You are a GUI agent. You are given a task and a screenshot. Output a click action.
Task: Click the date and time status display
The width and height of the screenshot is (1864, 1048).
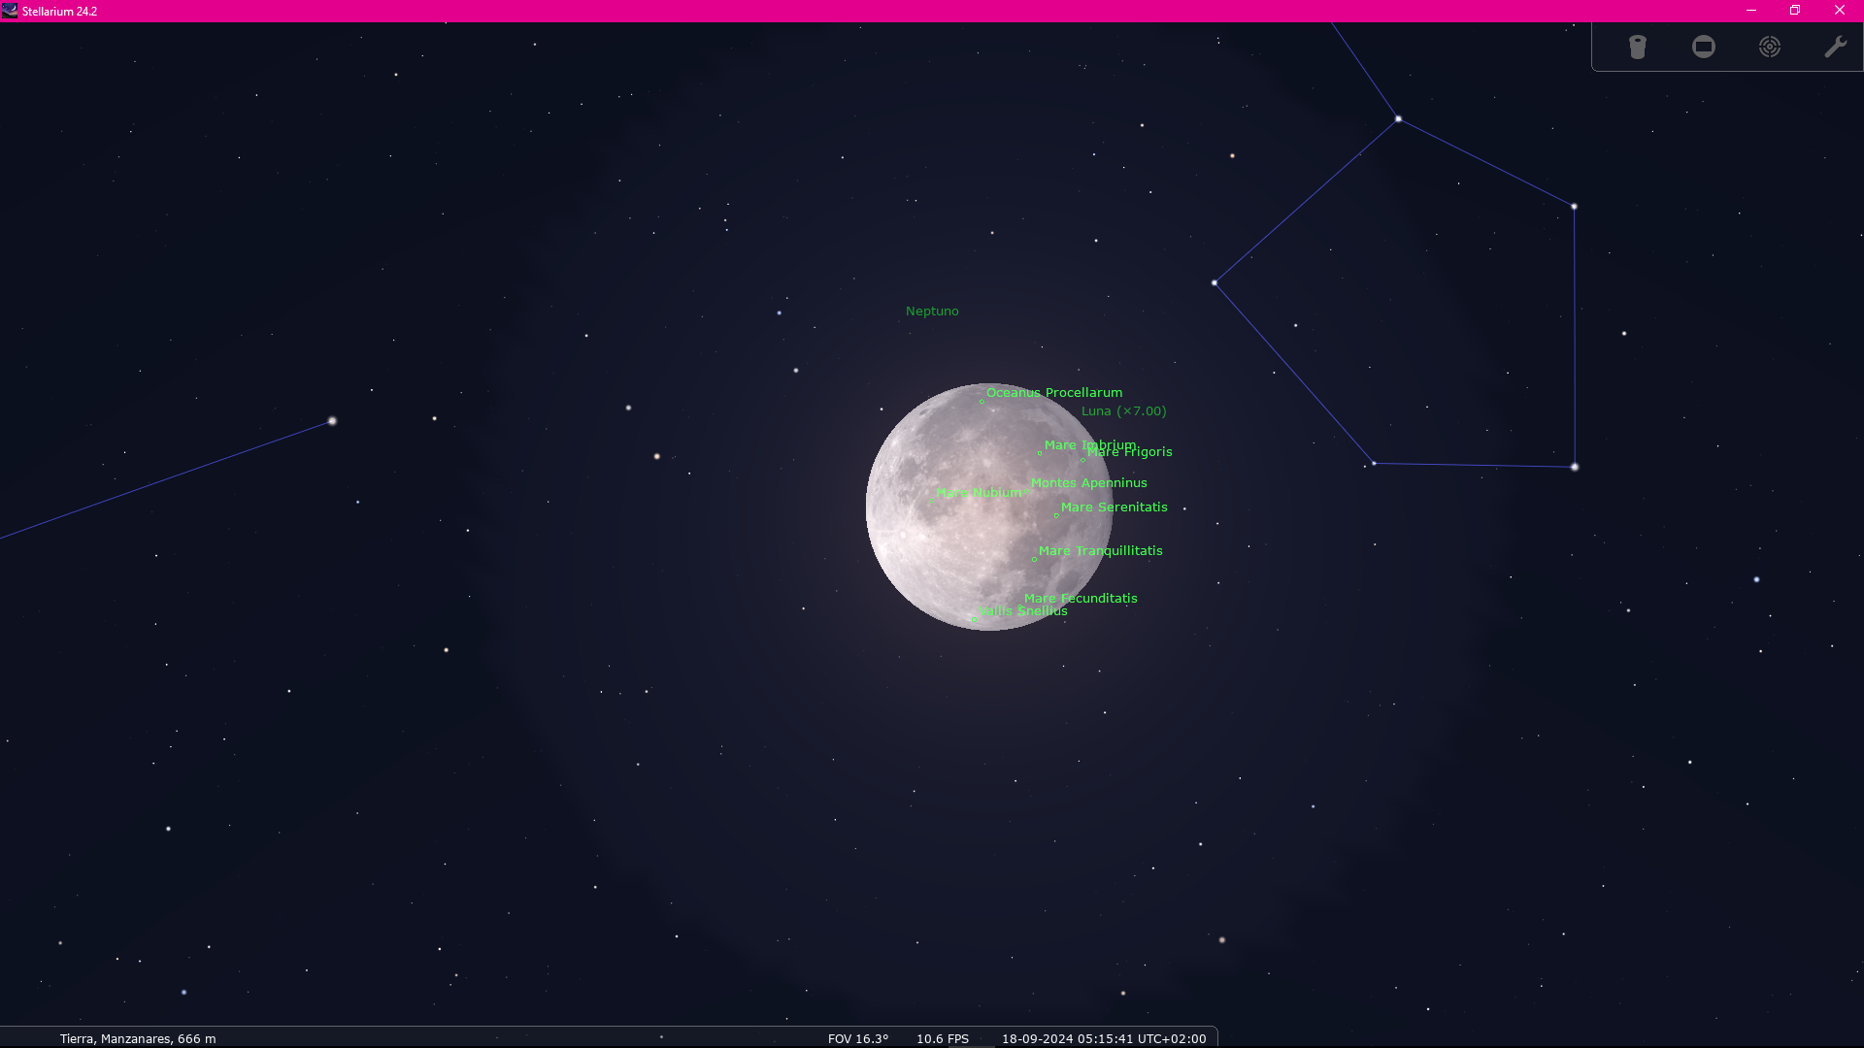point(1104,1038)
